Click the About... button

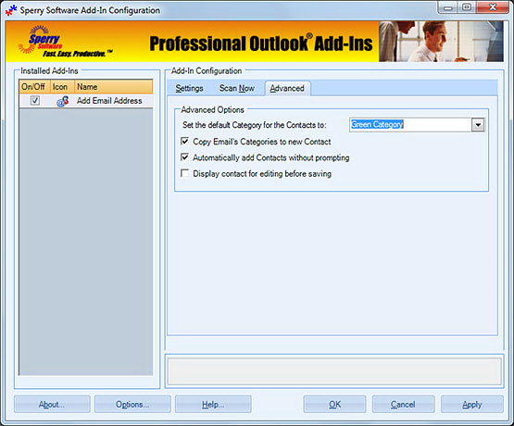52,405
